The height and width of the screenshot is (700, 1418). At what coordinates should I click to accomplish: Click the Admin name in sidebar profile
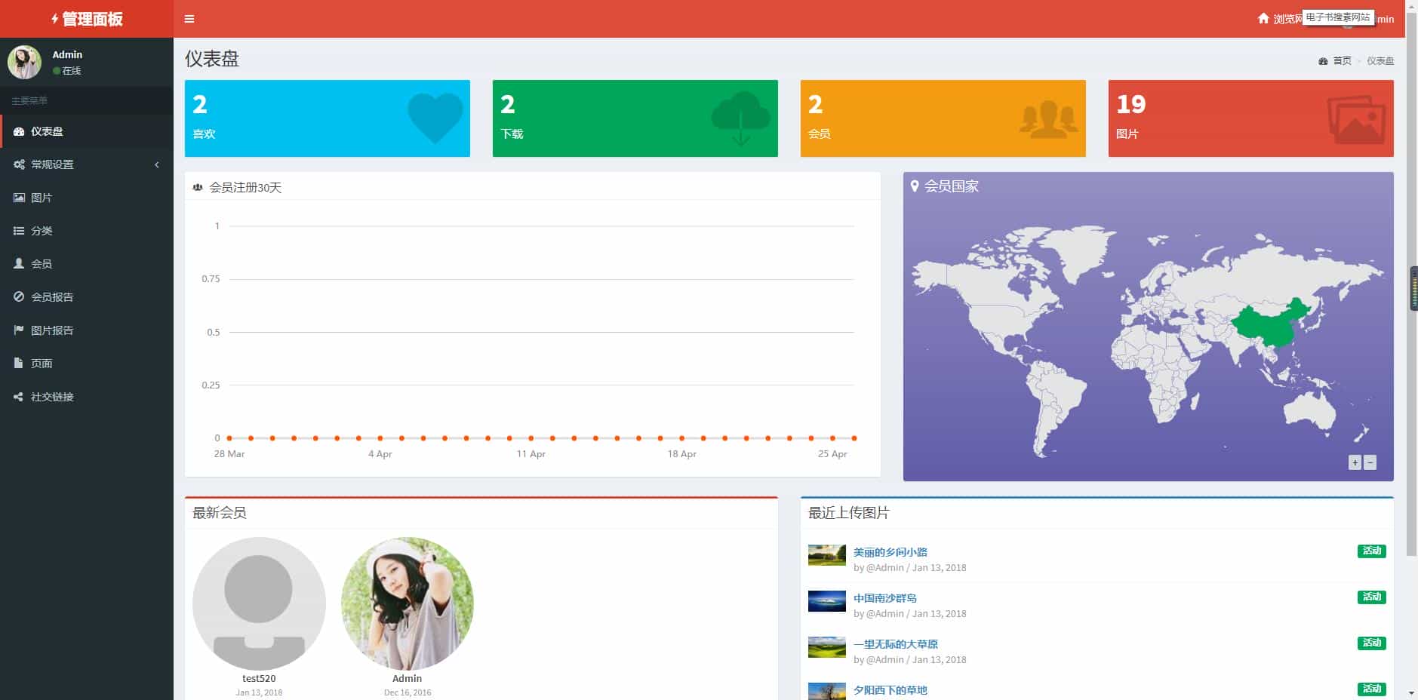[67, 54]
